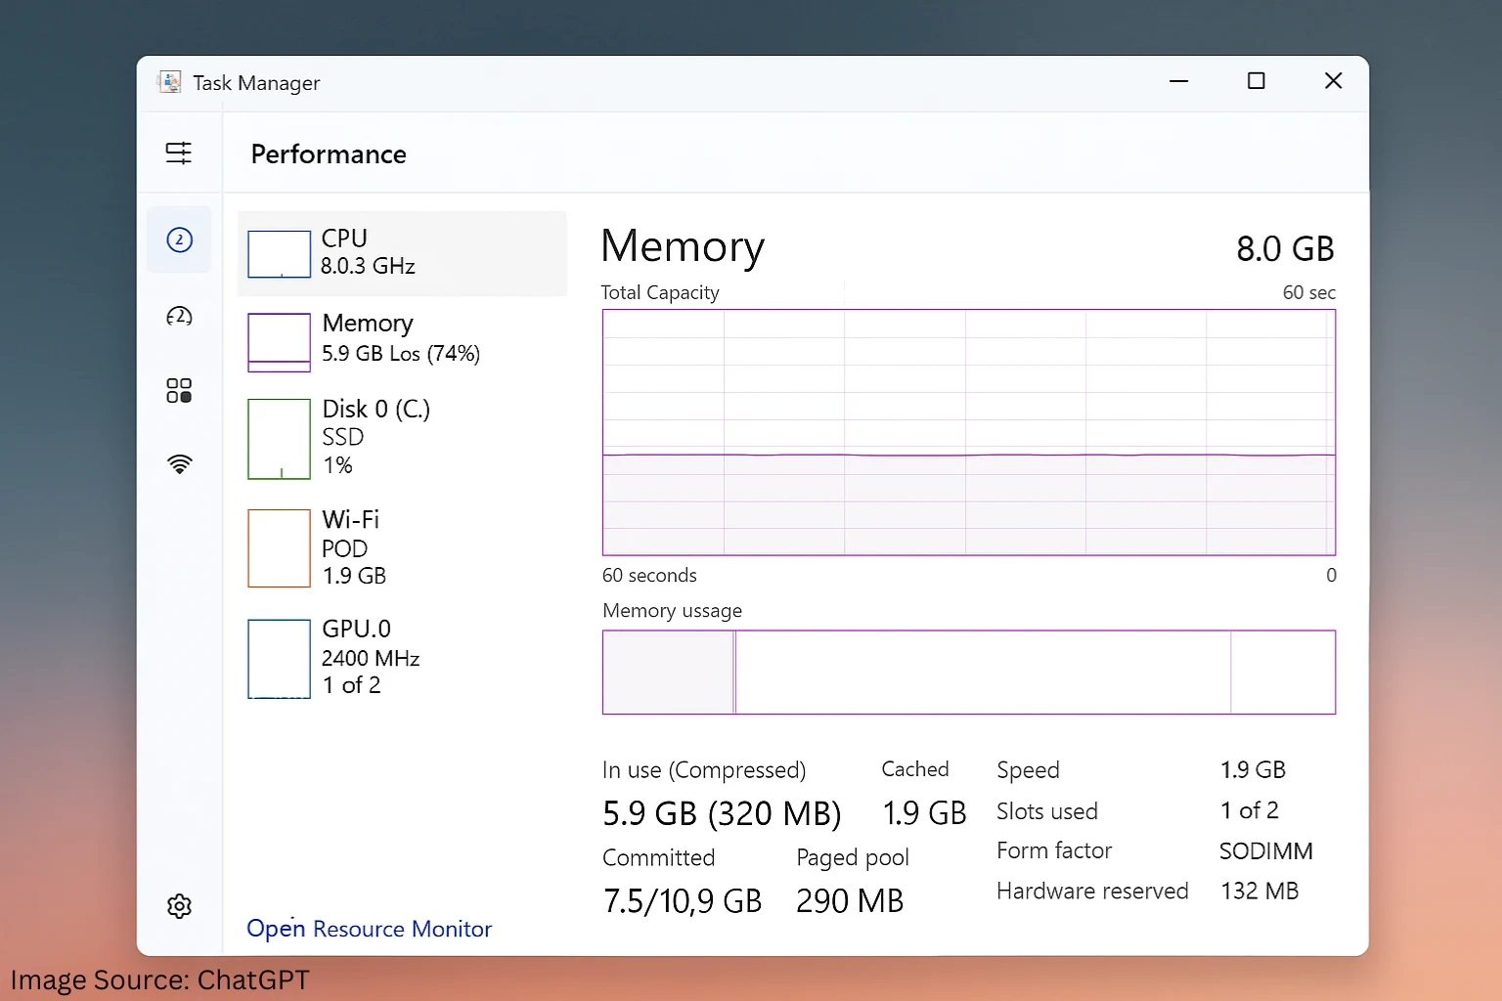Select Disk 0 (C:) SSD item

click(402, 438)
